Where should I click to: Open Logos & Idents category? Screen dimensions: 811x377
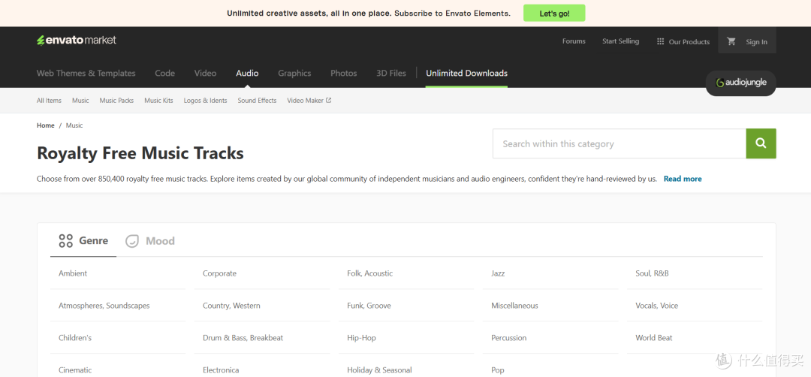205,101
